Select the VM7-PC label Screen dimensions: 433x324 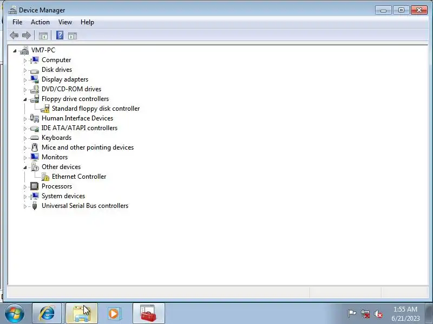point(43,50)
